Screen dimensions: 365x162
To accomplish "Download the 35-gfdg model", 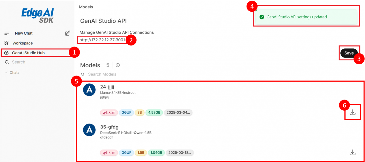I will (x=353, y=152).
